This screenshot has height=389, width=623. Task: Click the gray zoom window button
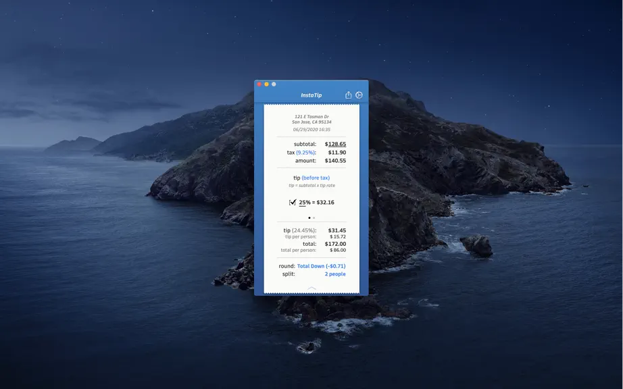(x=274, y=84)
